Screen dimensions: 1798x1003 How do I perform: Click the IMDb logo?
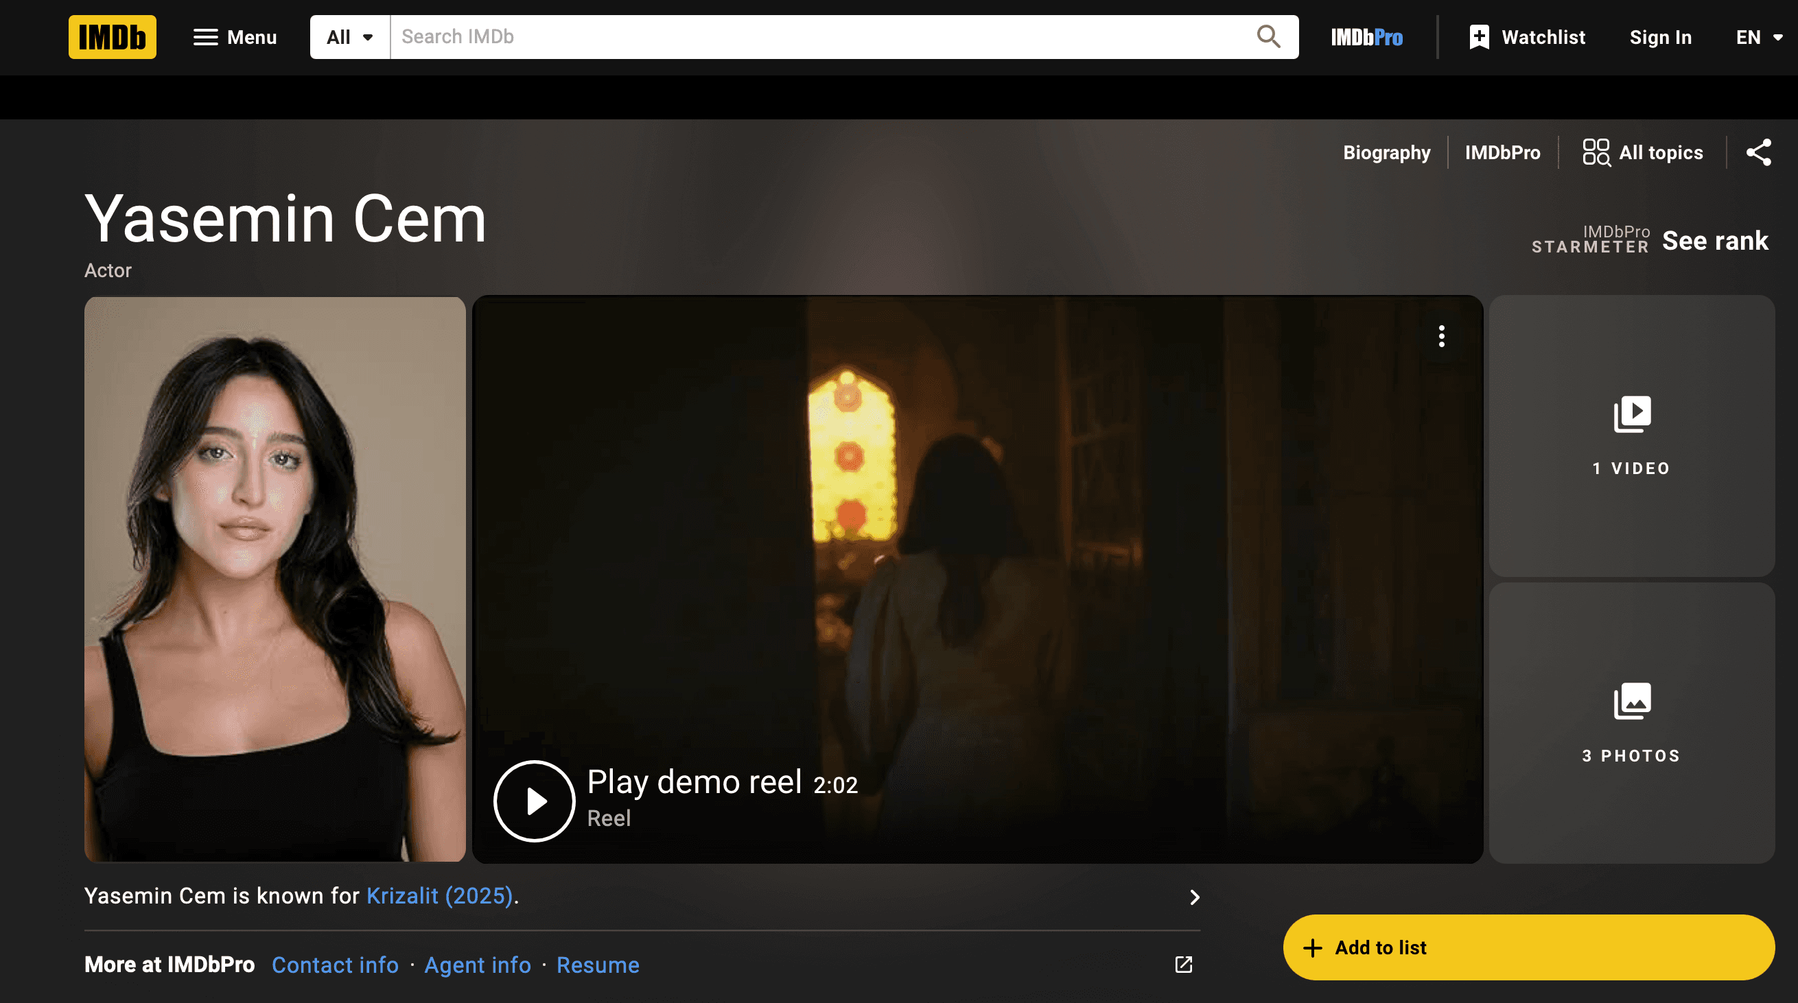(112, 37)
